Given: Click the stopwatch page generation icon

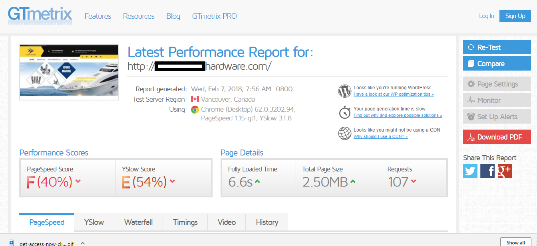Looking at the screenshot, I should coord(344,112).
